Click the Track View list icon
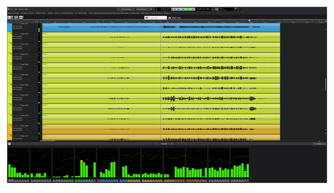Image resolution: width=334 pixels, height=193 pixels. coord(147,18)
